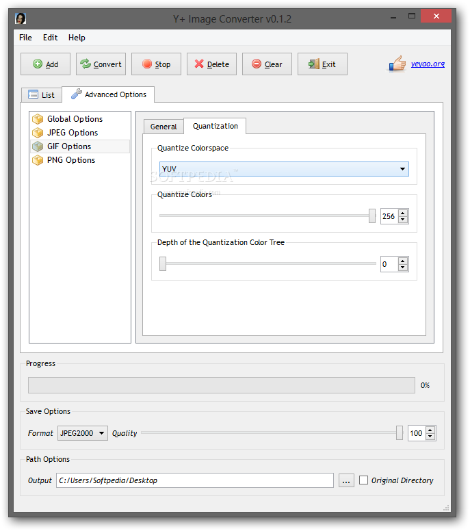Select Global Options in the list
The height and width of the screenshot is (531, 470).
point(80,119)
